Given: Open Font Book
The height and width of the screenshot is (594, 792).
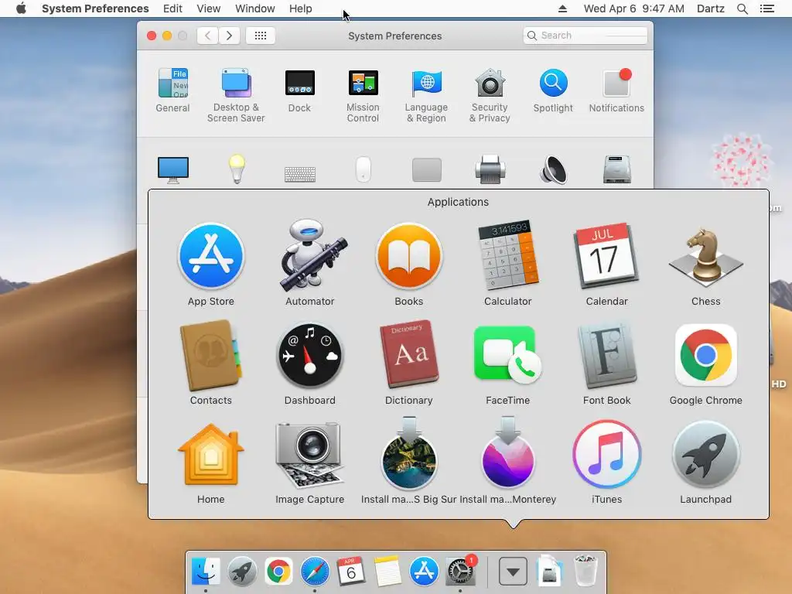Looking at the screenshot, I should point(606,356).
